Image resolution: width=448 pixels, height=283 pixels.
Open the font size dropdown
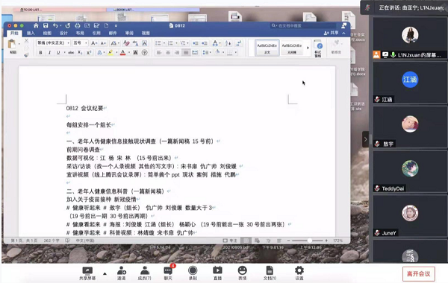click(x=80, y=43)
